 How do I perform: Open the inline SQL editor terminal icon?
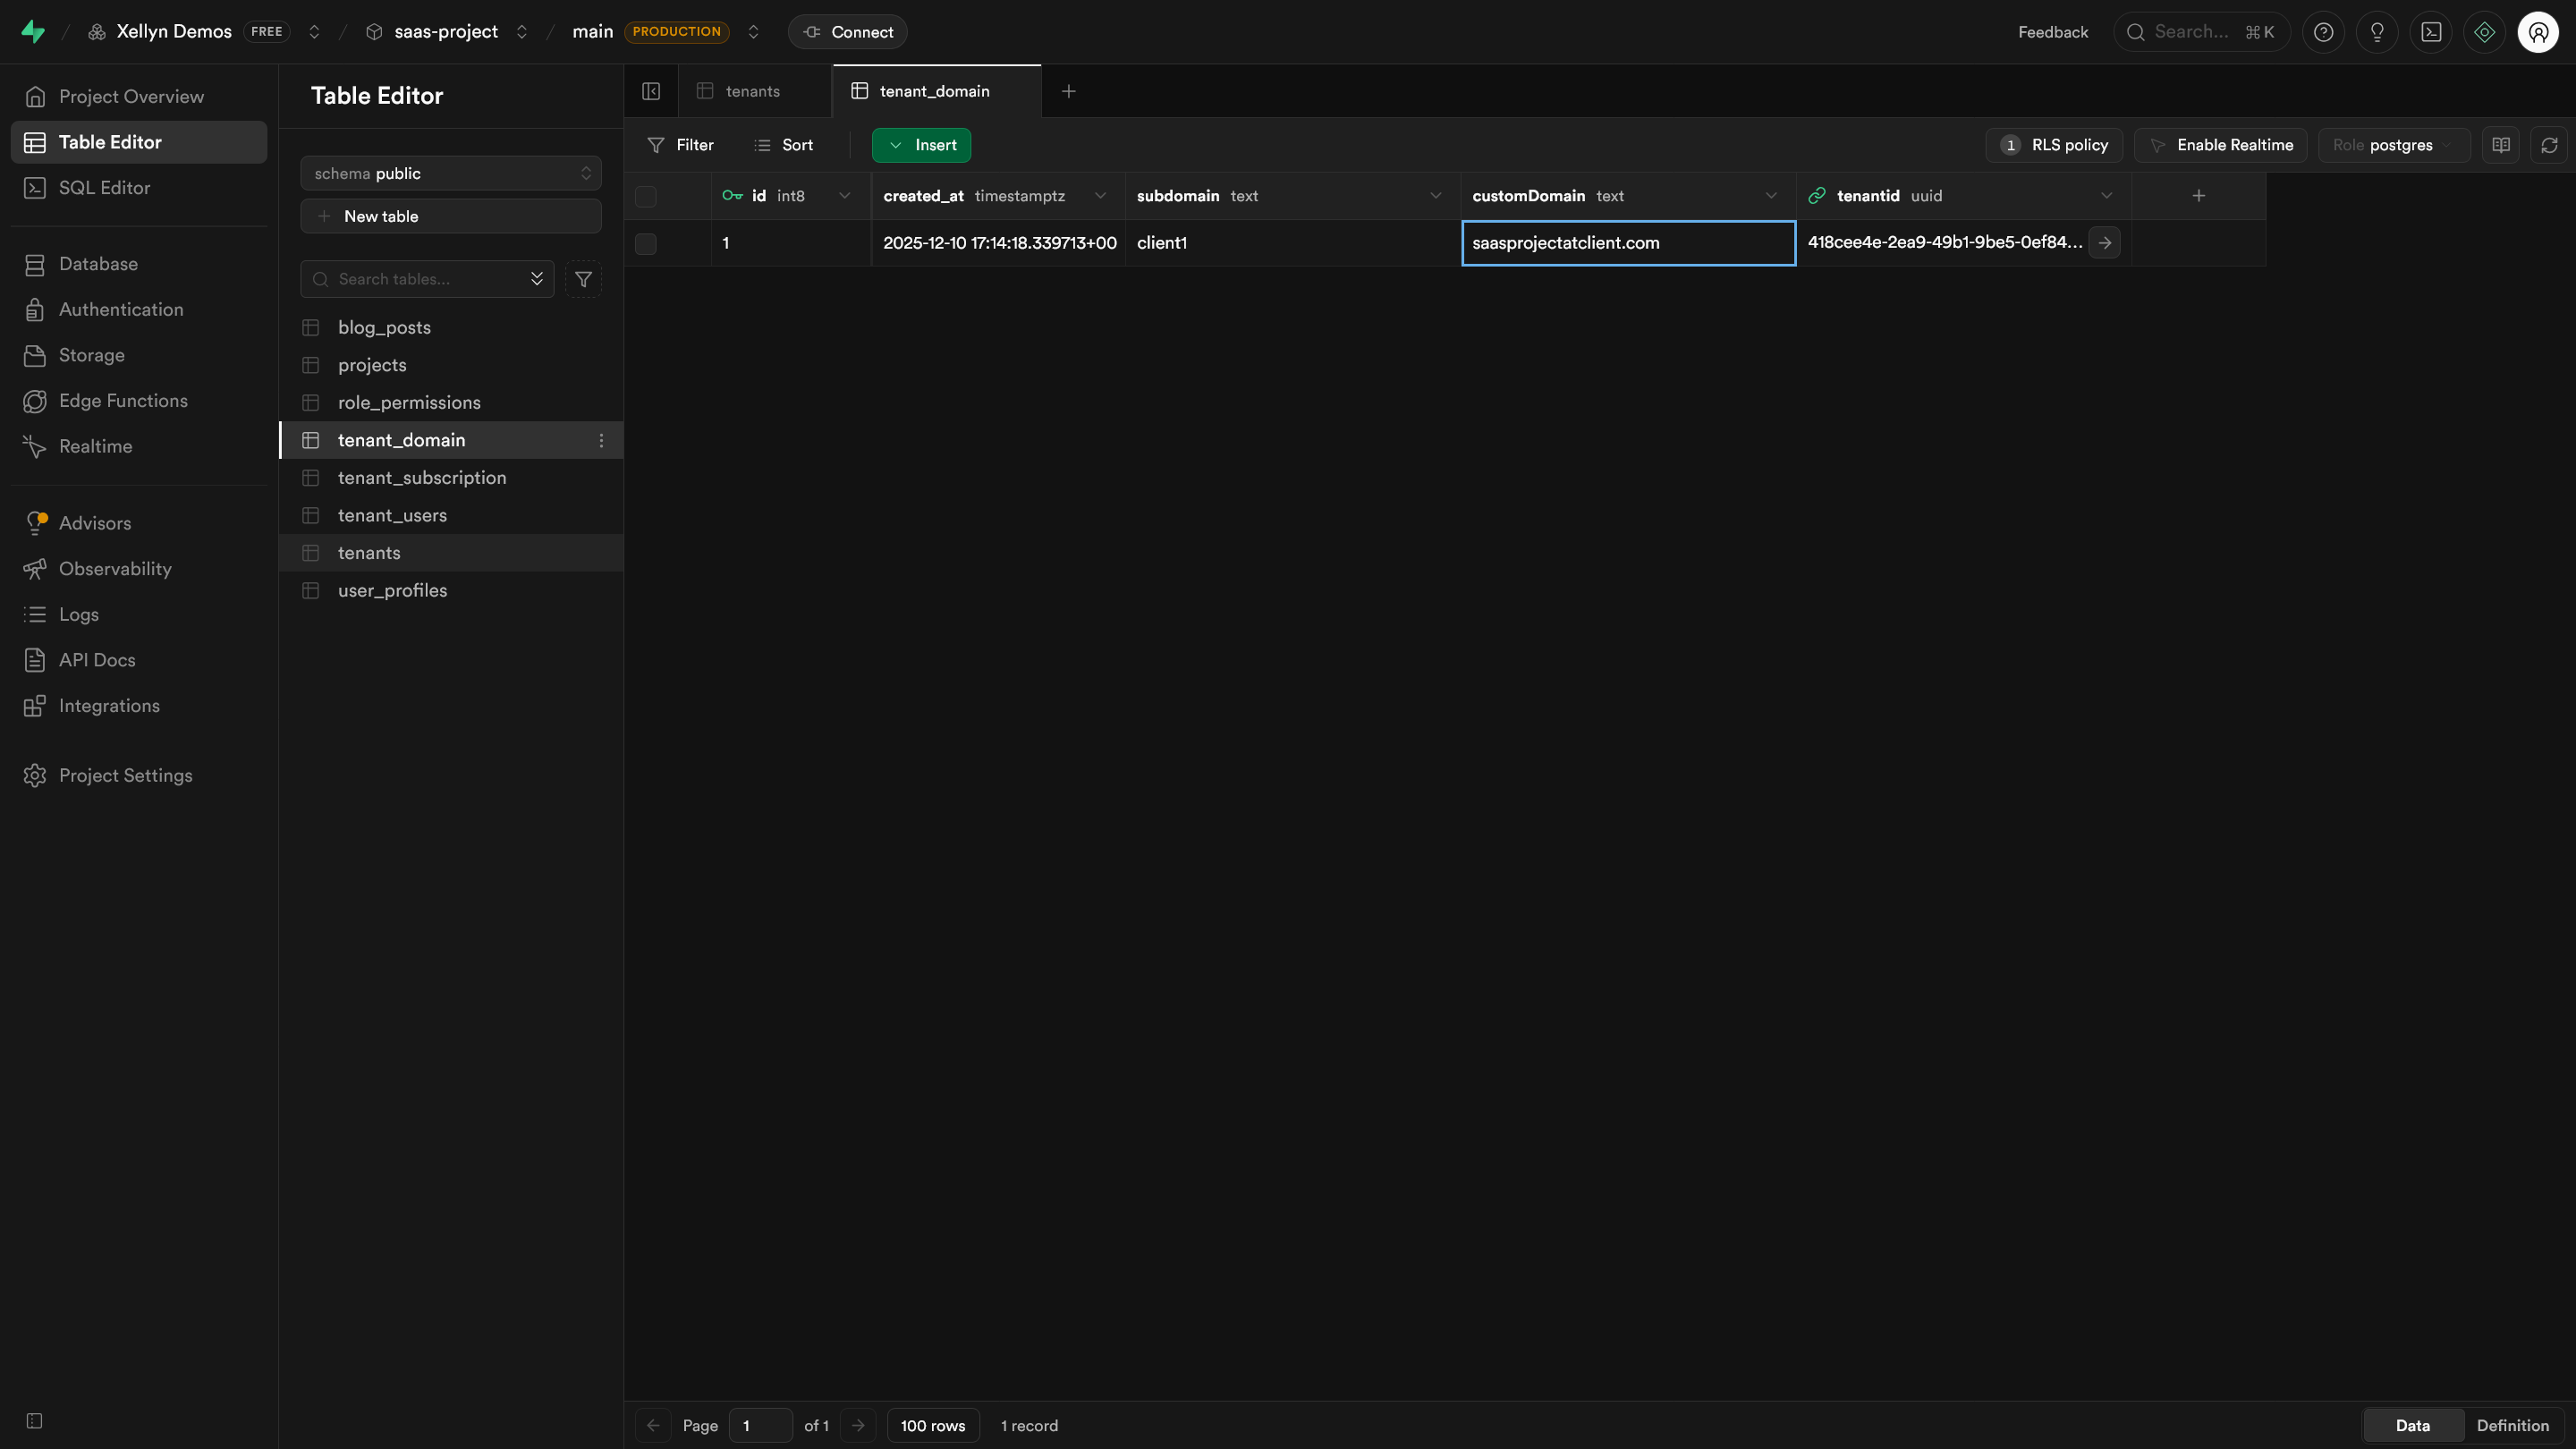(x=2431, y=32)
